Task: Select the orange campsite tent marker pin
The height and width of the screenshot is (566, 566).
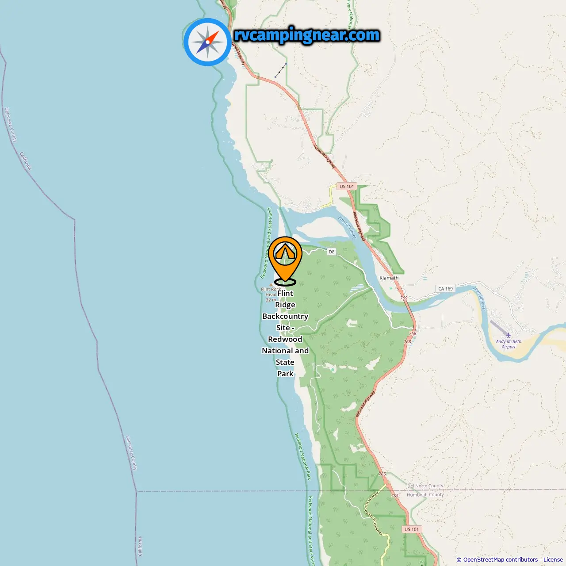Action: tap(285, 261)
